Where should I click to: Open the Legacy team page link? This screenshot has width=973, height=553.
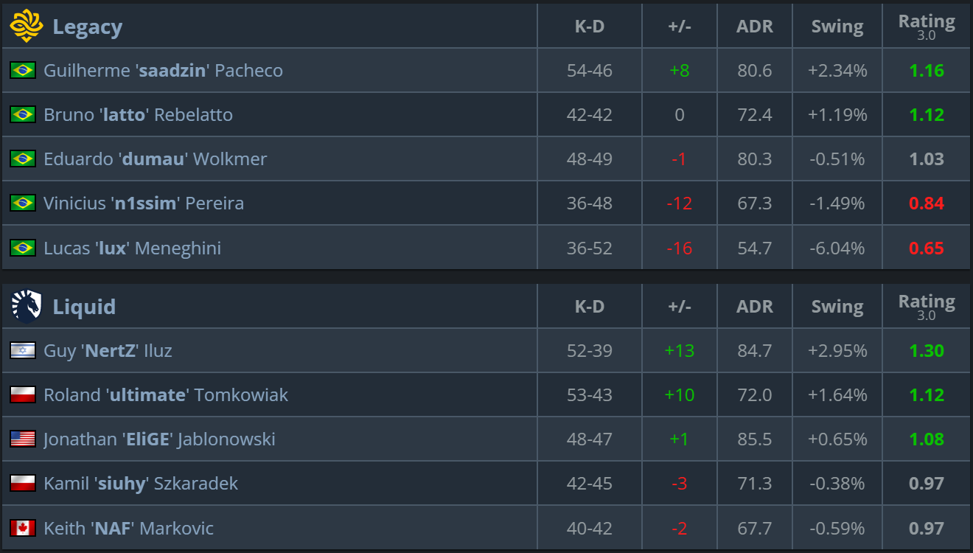tap(87, 27)
